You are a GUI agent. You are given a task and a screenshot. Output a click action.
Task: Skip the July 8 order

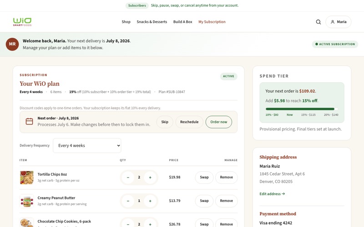coord(165,122)
